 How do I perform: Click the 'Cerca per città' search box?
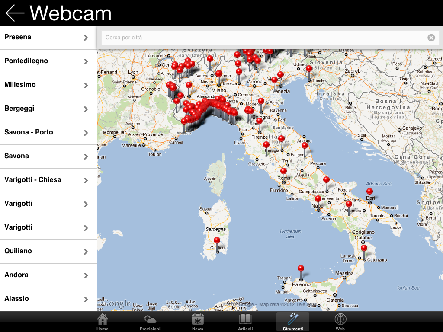tap(270, 38)
